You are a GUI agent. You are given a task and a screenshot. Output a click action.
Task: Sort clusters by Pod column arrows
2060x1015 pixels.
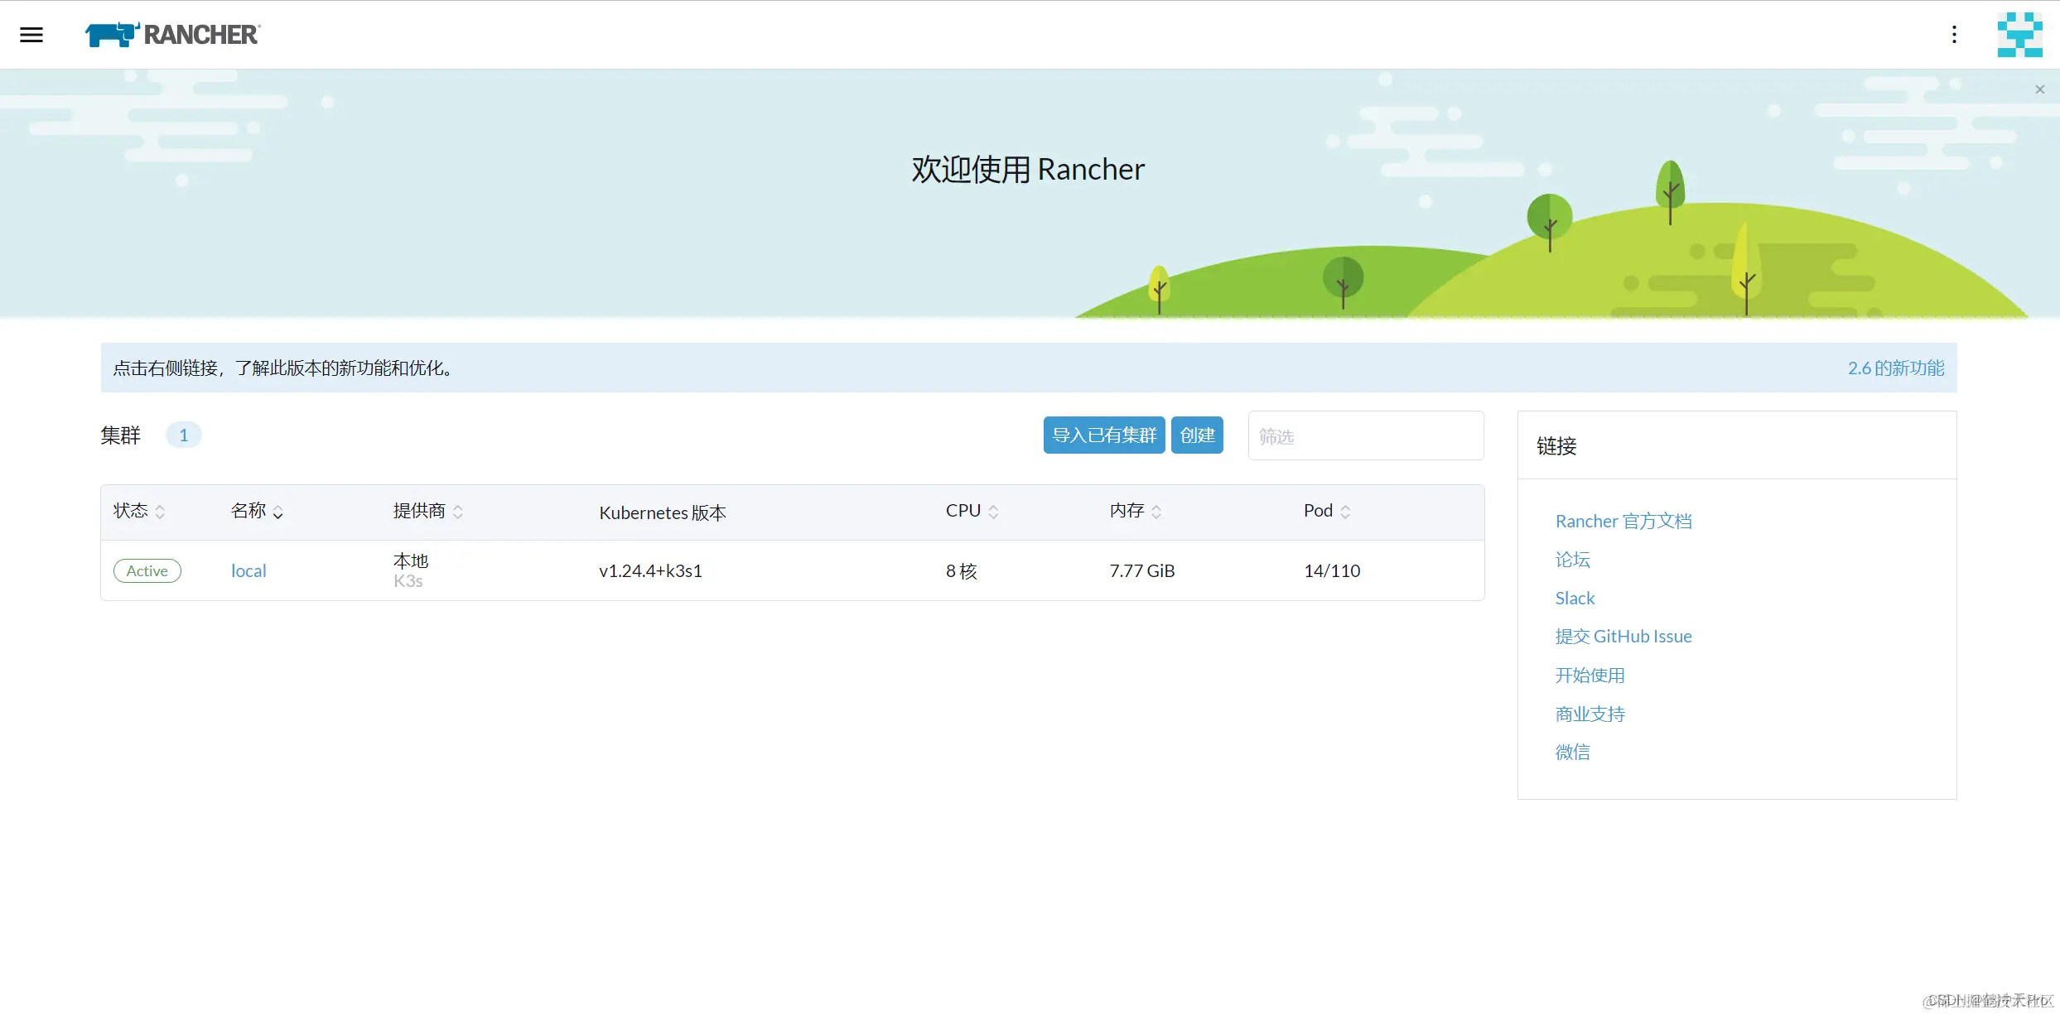[x=1345, y=512]
